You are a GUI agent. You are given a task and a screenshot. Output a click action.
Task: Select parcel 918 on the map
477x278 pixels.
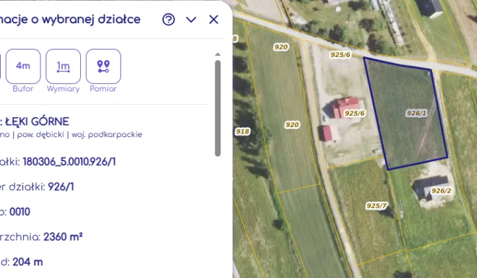pos(242,132)
